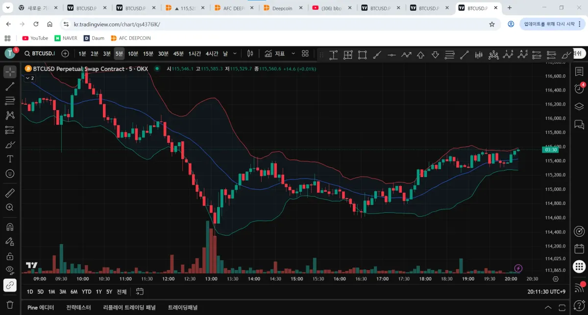This screenshot has width=588, height=315.
Task: Toggle the drawing sync link button
Action: pyautogui.click(x=10, y=285)
